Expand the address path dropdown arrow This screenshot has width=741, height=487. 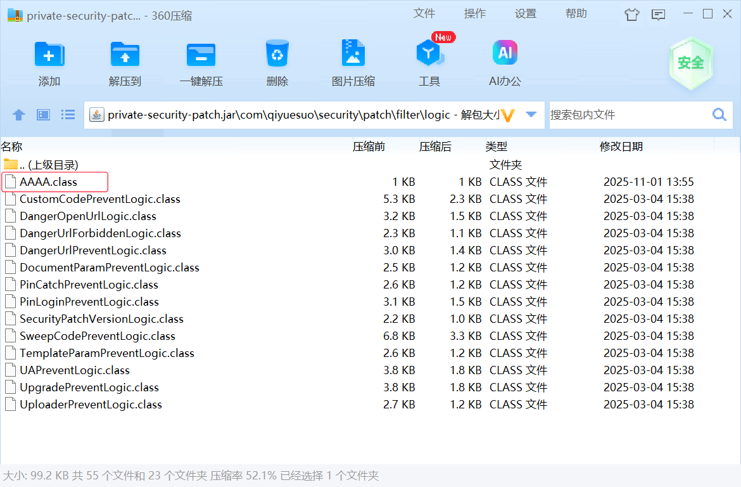[531, 115]
